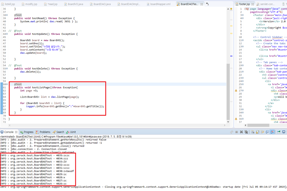Click Remove All Terminated Launches icon
287x191 pixels.
pos(246,132)
